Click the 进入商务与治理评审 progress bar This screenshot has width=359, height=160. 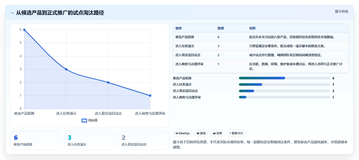coord(285,97)
